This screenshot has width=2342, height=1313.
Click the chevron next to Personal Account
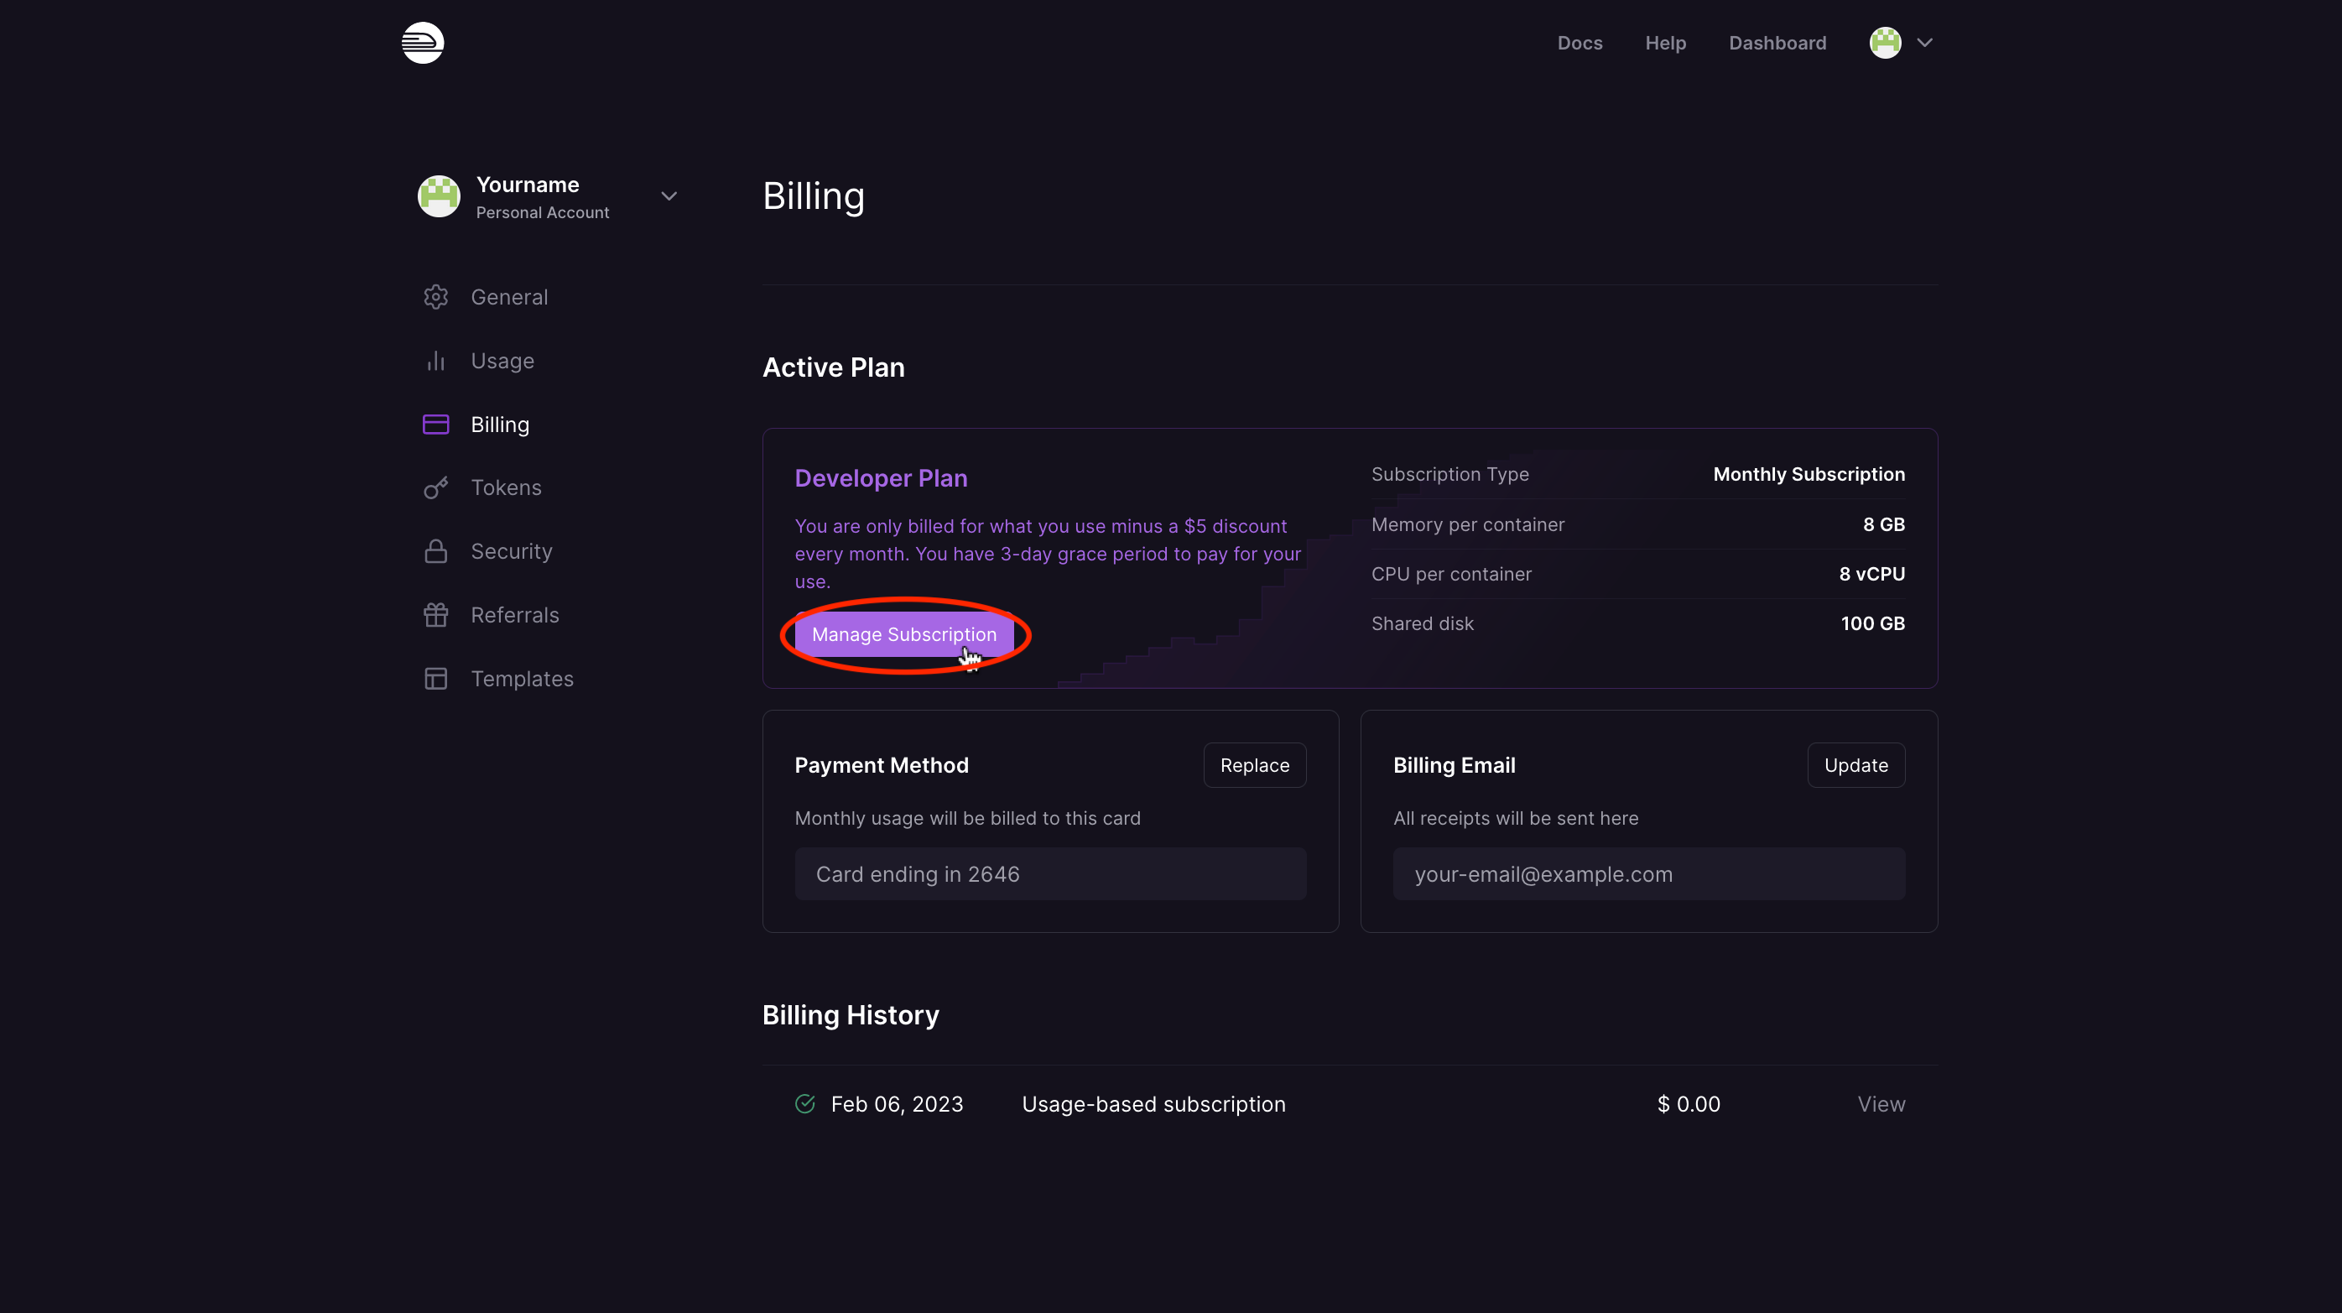point(669,195)
